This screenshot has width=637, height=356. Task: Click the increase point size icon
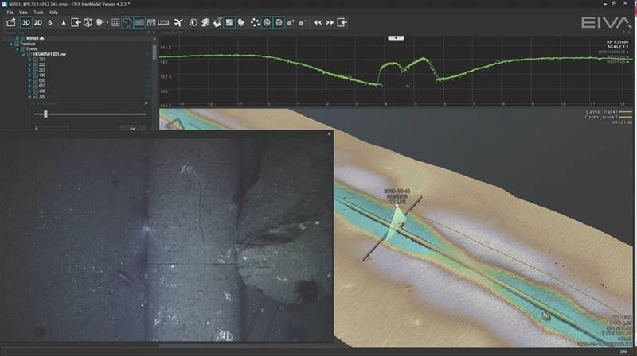pyautogui.click(x=291, y=23)
